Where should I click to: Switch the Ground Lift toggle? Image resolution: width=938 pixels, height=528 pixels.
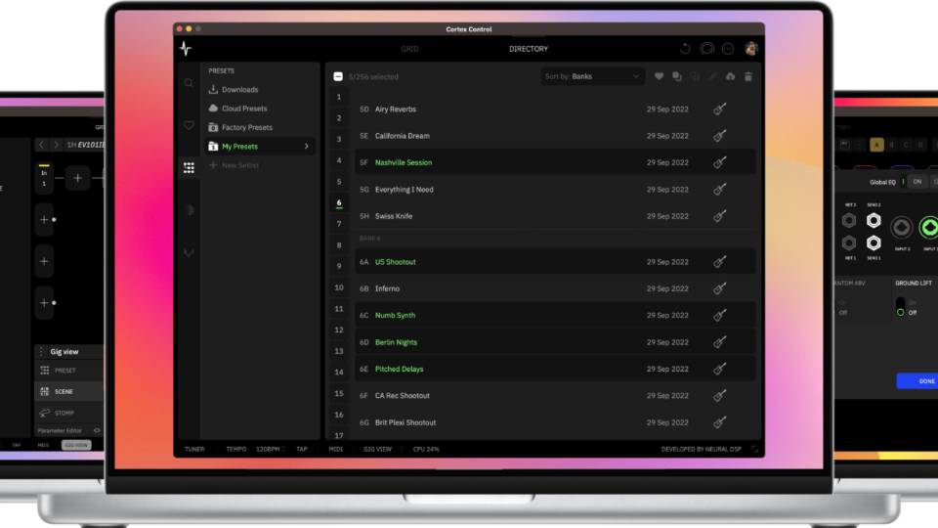pos(900,307)
